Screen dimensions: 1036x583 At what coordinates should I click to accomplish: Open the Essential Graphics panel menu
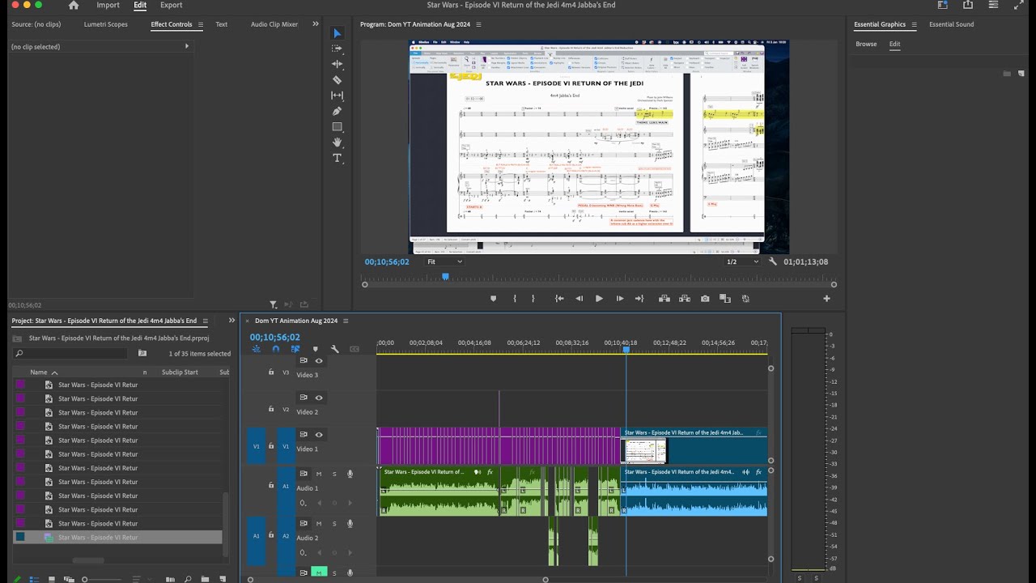(x=914, y=24)
